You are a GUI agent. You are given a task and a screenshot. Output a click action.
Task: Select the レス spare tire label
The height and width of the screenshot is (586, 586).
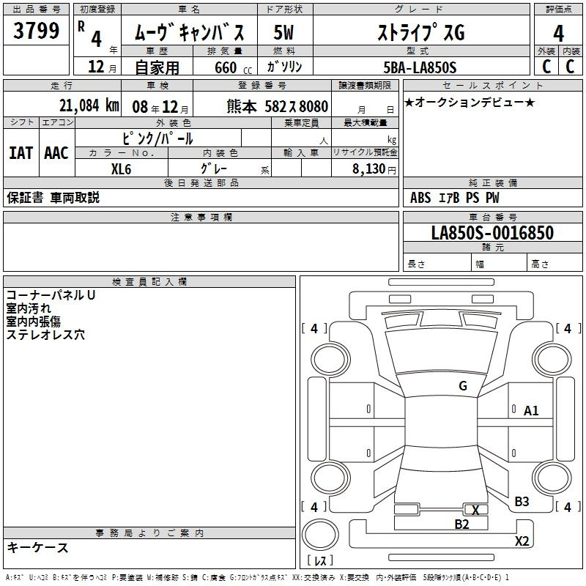coord(320,560)
